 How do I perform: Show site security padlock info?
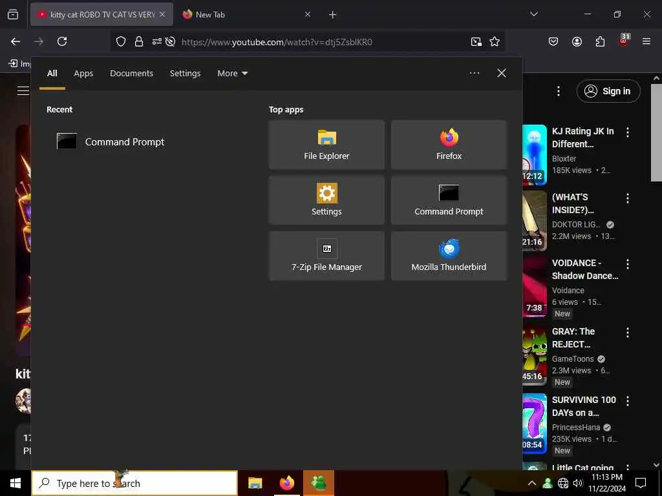[138, 41]
